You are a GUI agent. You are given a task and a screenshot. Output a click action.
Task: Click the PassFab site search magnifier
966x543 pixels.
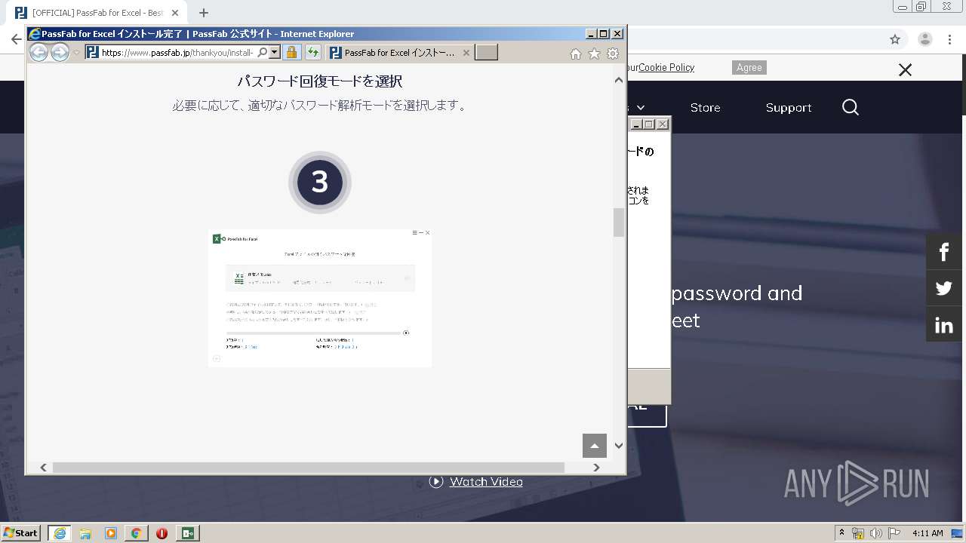[x=851, y=107]
